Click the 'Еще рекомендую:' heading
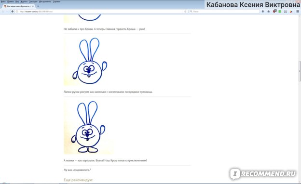Screen dimensions: 301x184 (x=78, y=180)
